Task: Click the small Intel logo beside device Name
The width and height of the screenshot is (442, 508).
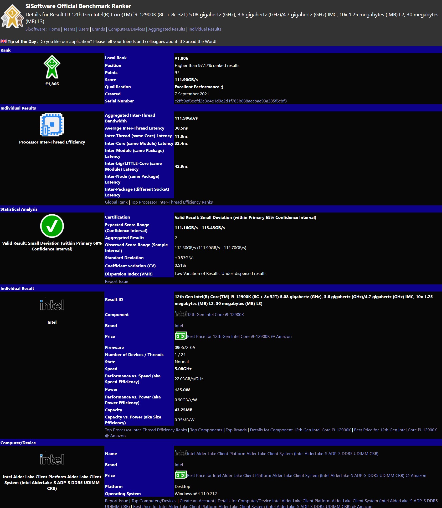Action: 181,453
